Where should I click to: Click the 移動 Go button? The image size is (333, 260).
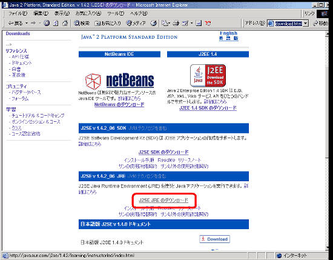[321, 23]
